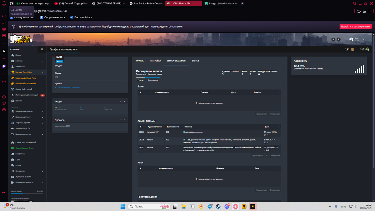
Task: Open GX Control speedometer icon in sidebar
Action: click(4, 16)
